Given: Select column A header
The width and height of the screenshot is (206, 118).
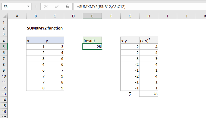Looking at the screenshot, I should [17, 16].
